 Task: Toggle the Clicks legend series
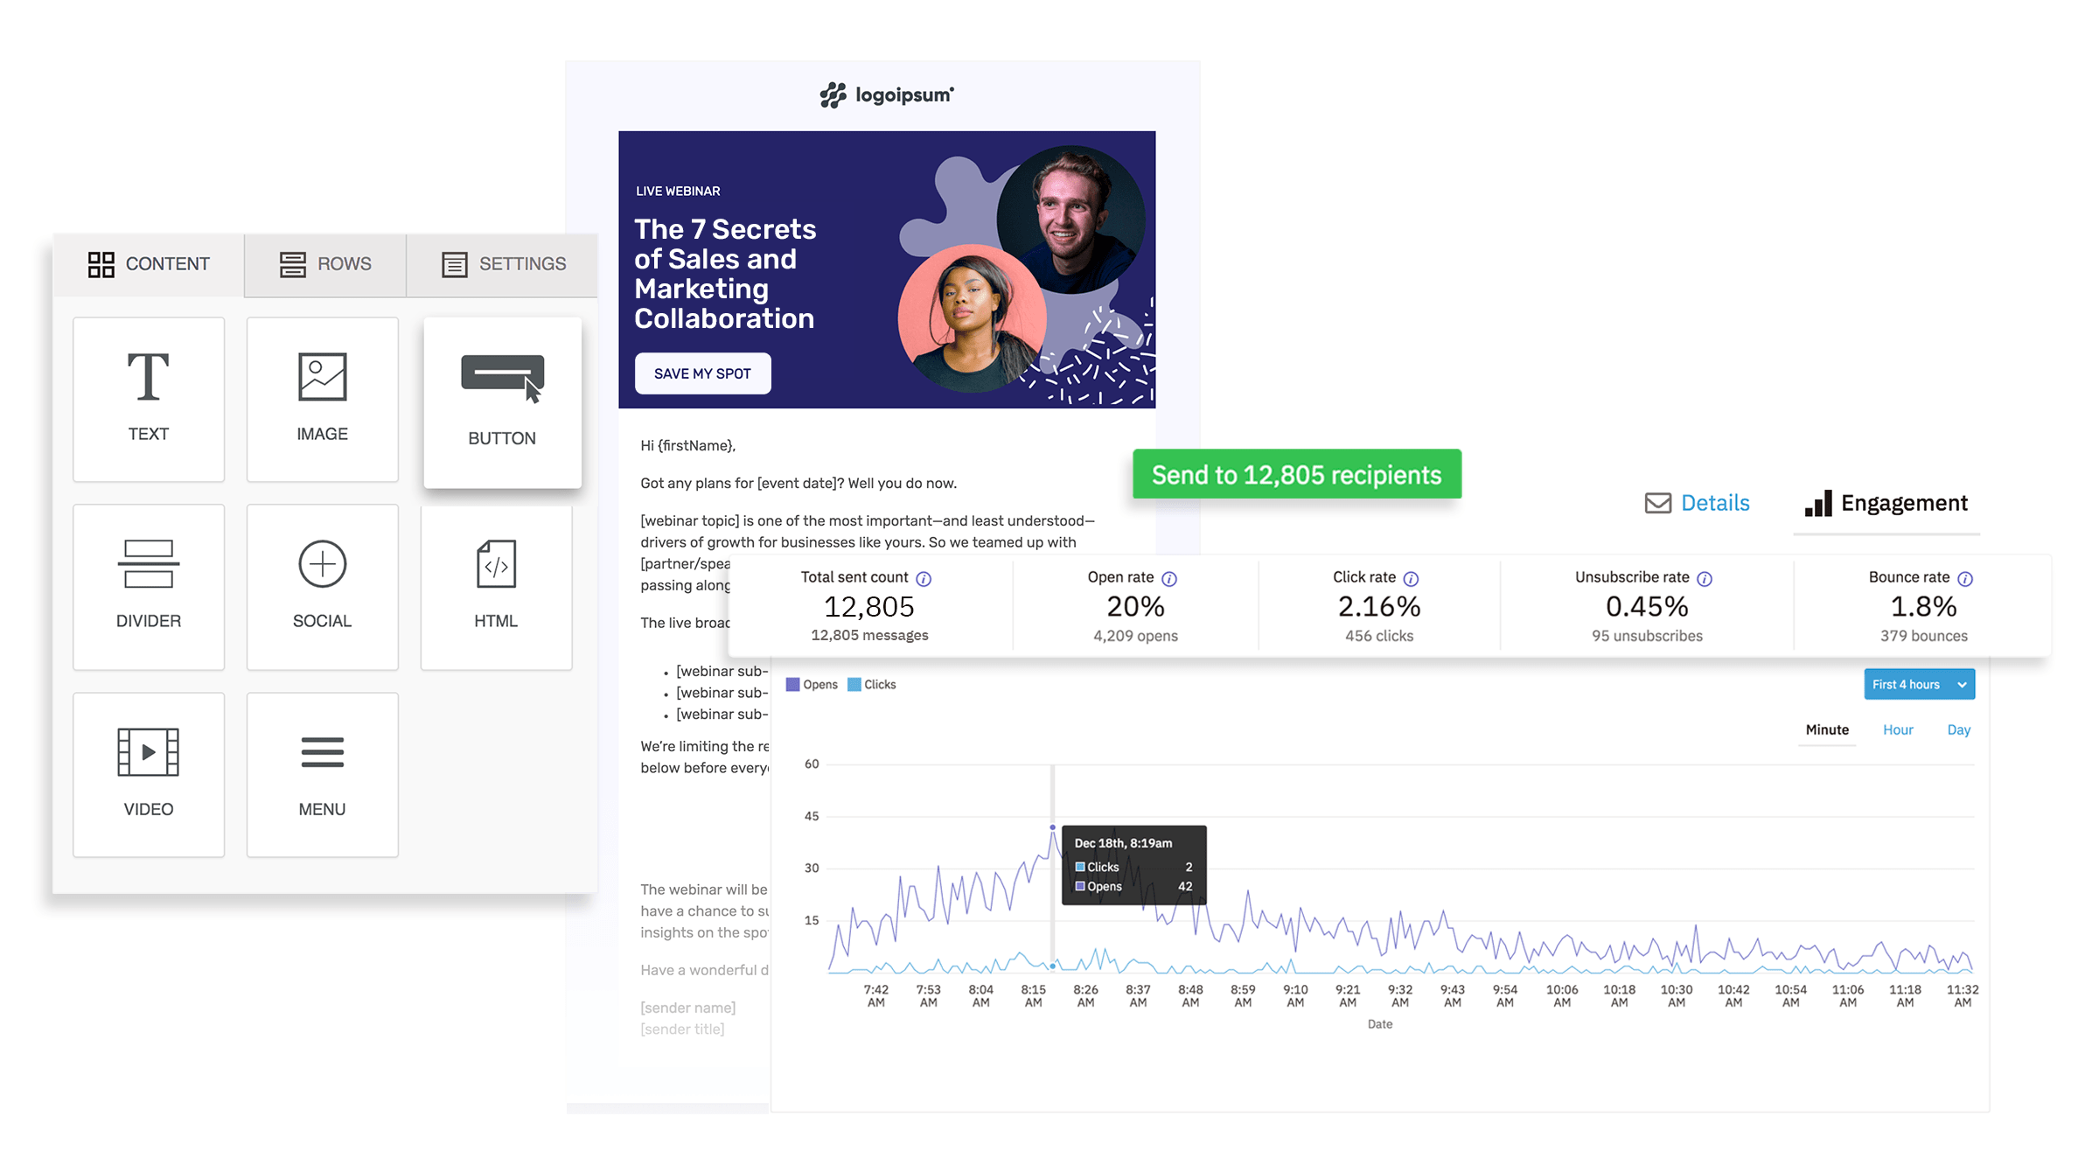(872, 685)
